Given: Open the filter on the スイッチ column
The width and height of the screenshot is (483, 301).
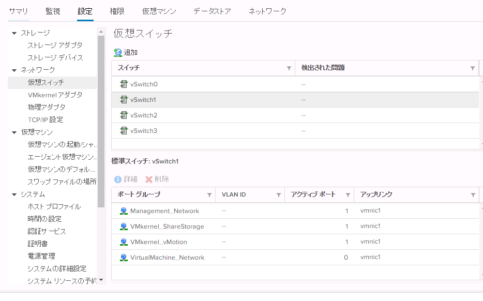Looking at the screenshot, I should click(x=289, y=68).
